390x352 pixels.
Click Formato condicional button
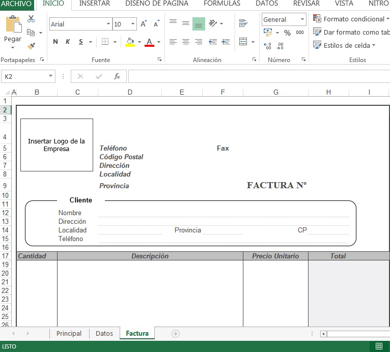[x=351, y=19]
